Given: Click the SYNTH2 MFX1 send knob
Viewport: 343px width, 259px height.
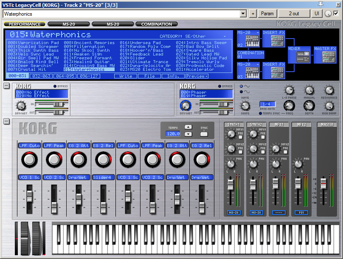Looking at the screenshot, I should click(253, 134).
